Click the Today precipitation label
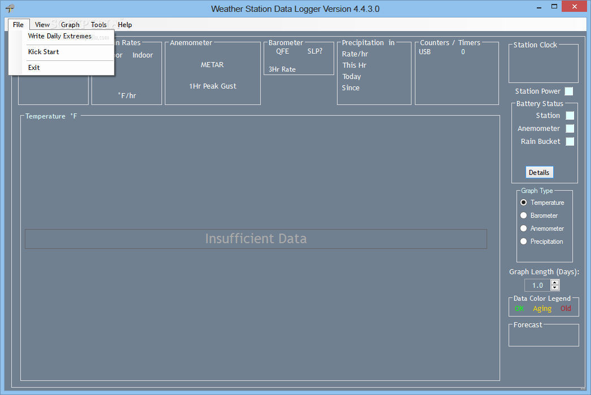Viewport: 591px width, 395px height. pos(352,77)
